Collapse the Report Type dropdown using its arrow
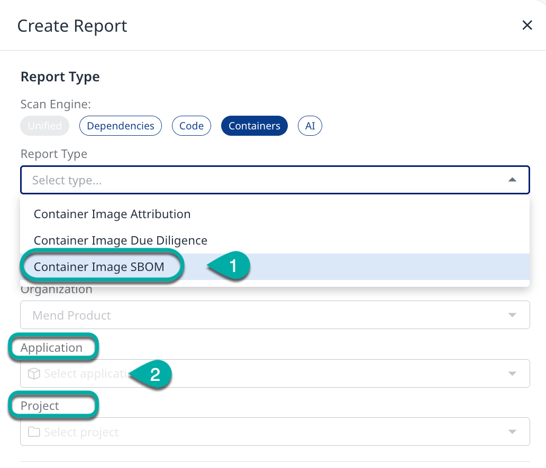Image resolution: width=546 pixels, height=468 pixels. click(512, 180)
